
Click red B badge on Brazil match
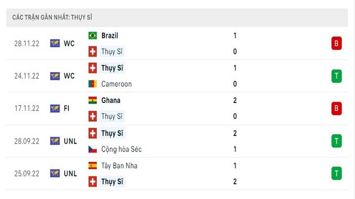tap(336, 43)
